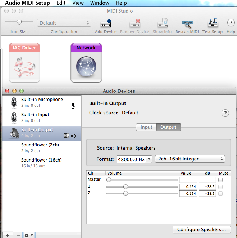This screenshot has height=238, width=237.
Task: Select the Network MIDI device icon
Action: [86, 63]
